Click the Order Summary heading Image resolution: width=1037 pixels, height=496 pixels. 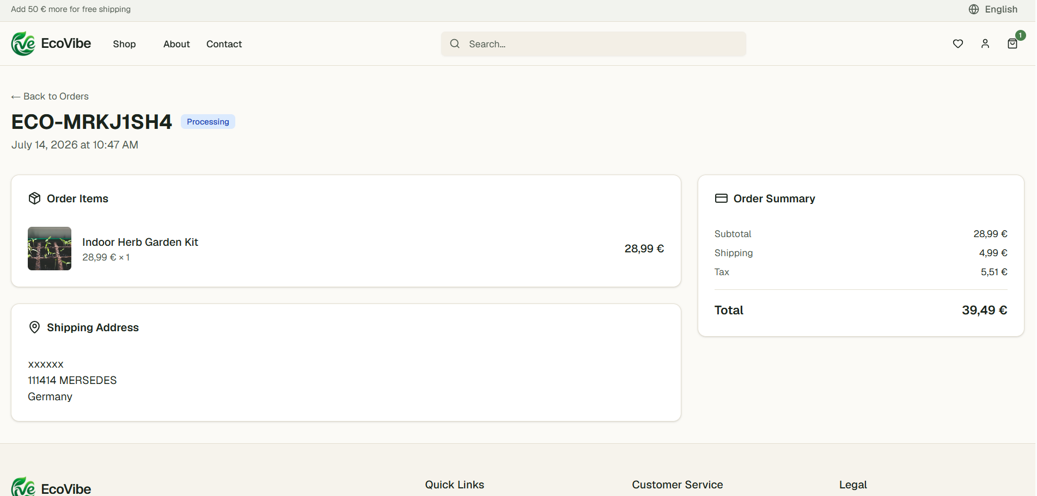coord(774,199)
